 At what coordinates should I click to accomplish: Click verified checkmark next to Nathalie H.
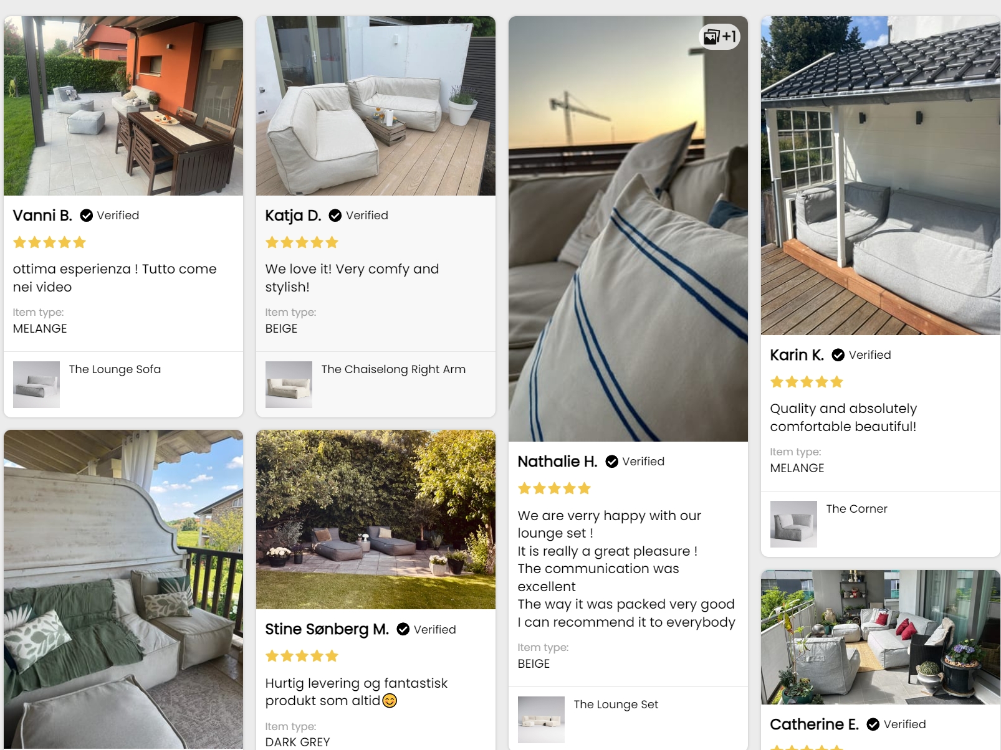pos(612,462)
